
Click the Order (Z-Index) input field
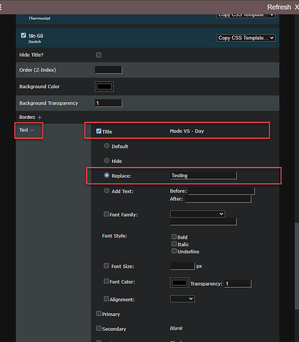[109, 70]
